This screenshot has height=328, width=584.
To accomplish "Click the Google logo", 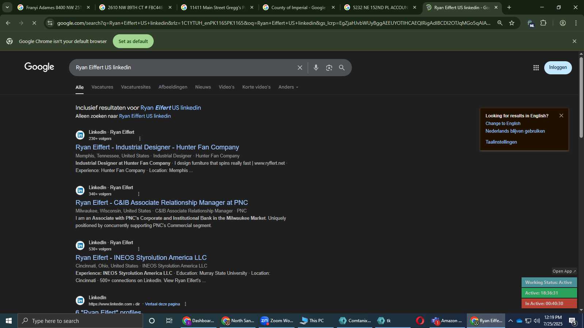I will [x=39, y=67].
